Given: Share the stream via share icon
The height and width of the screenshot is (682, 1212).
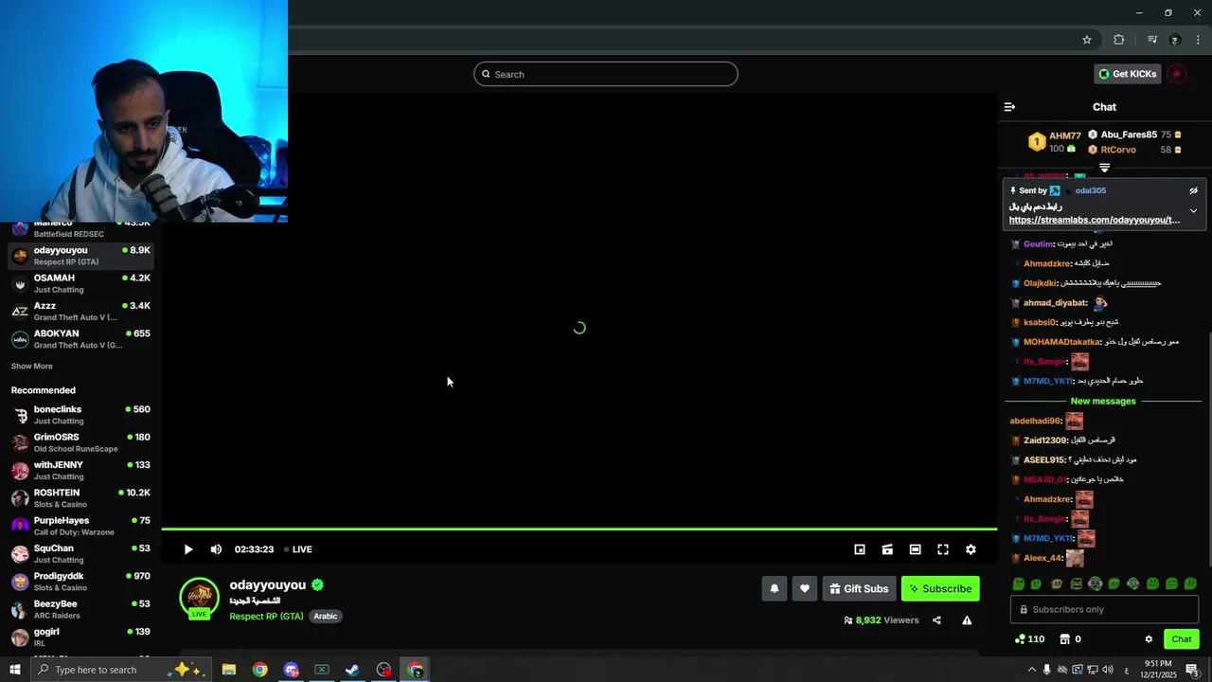Looking at the screenshot, I should click(x=936, y=620).
